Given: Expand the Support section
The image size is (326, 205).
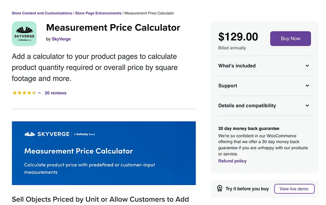Looking at the screenshot, I should tap(307, 86).
